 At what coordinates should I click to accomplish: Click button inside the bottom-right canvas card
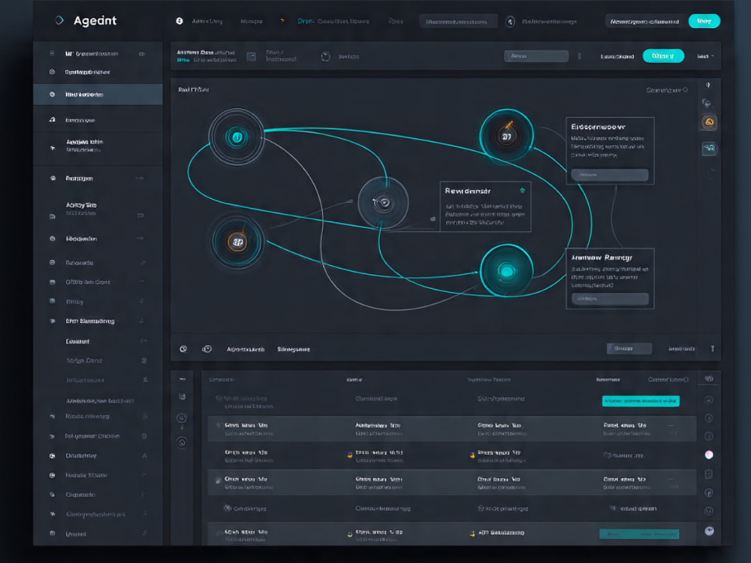tap(610, 299)
